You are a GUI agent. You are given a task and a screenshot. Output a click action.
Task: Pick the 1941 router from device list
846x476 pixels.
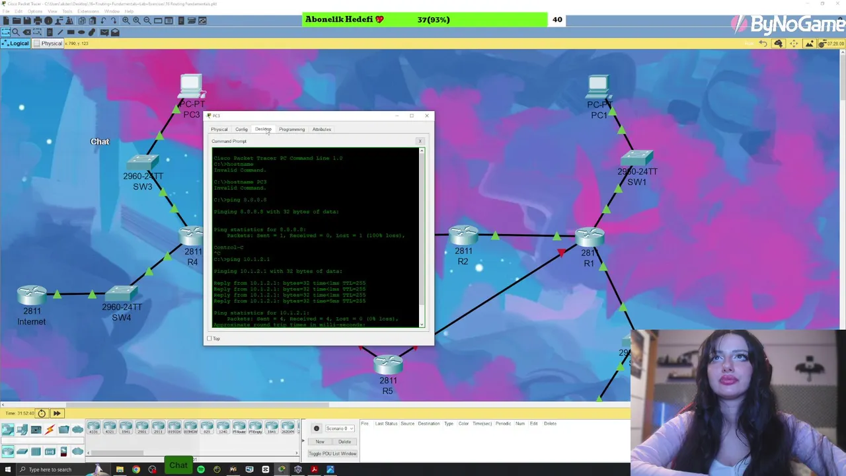[126, 428]
